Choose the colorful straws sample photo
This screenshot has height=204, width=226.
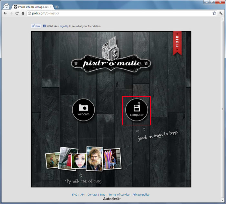112,159
